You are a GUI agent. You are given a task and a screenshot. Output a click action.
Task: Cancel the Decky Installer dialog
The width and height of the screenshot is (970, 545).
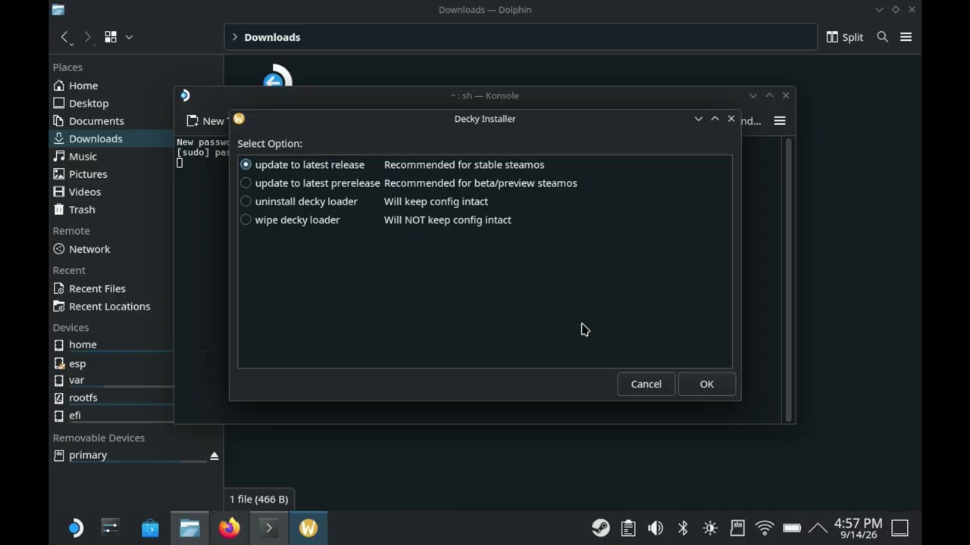(x=646, y=384)
